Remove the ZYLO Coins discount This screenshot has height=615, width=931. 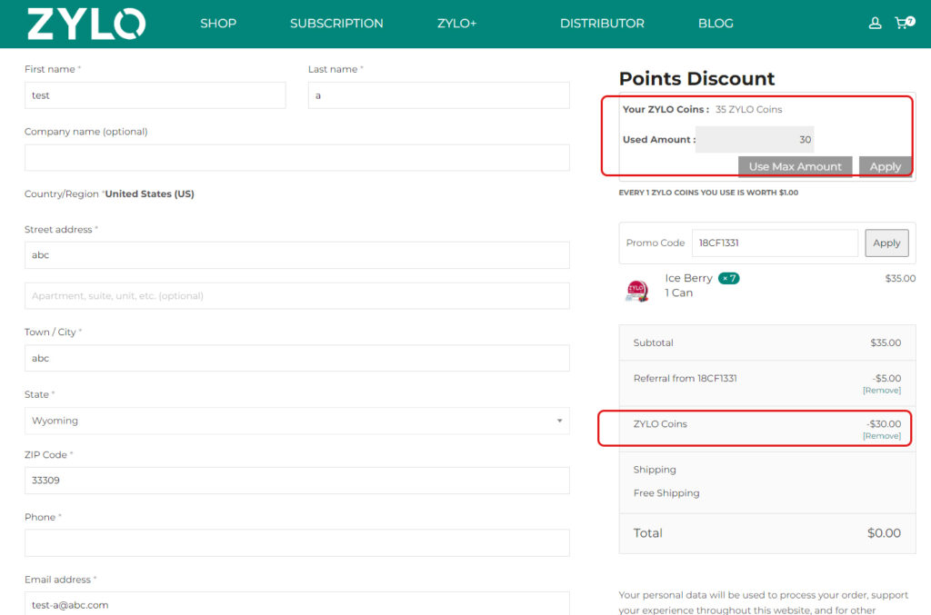pyautogui.click(x=881, y=436)
